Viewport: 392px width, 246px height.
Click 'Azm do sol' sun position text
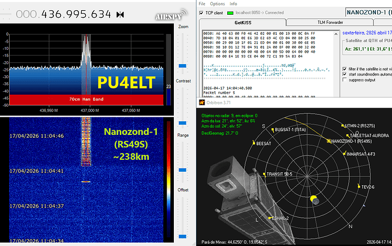pos(222,126)
